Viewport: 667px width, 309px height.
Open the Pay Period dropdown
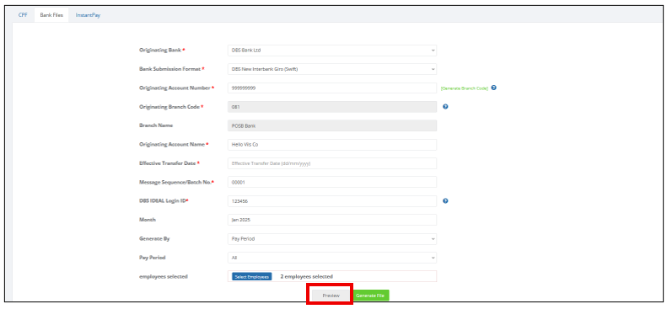(x=332, y=258)
